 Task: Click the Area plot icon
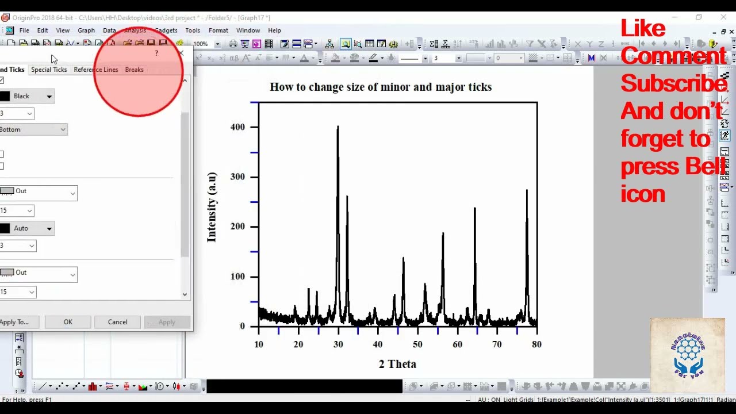[x=143, y=386]
